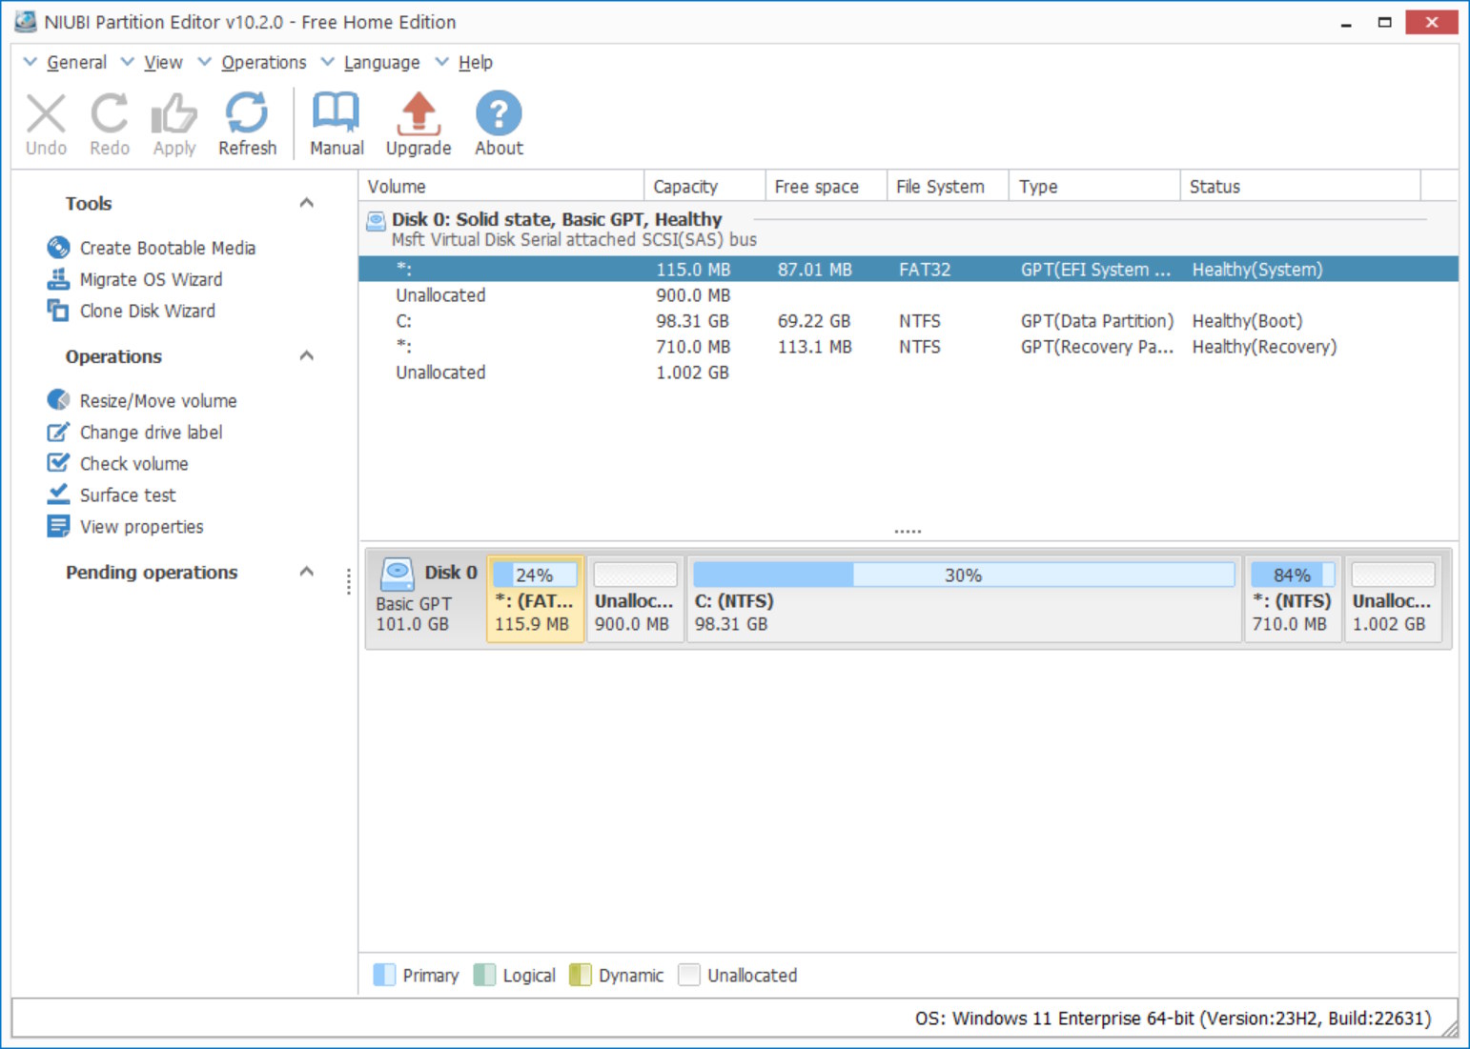
Task: Open the Manual book icon
Action: click(336, 113)
